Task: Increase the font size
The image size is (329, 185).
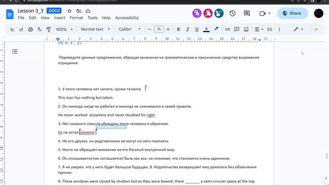Action: [x=168, y=29]
